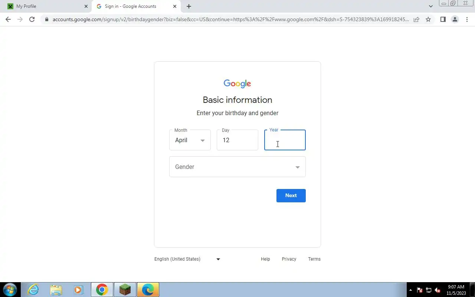
Task: Share this page from the address bar
Action: coord(416,19)
